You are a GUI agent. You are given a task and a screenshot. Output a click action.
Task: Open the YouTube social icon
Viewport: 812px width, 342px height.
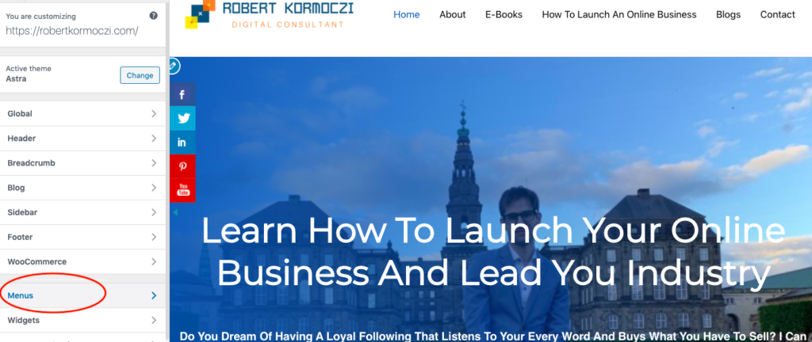(x=182, y=189)
